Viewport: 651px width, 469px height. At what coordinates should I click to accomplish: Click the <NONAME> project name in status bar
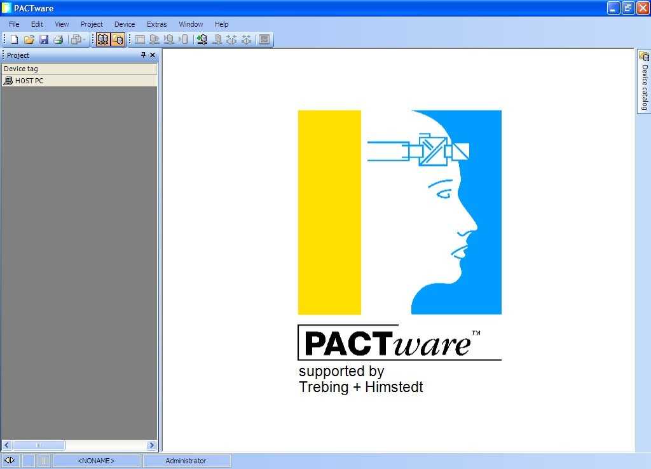[x=96, y=461]
